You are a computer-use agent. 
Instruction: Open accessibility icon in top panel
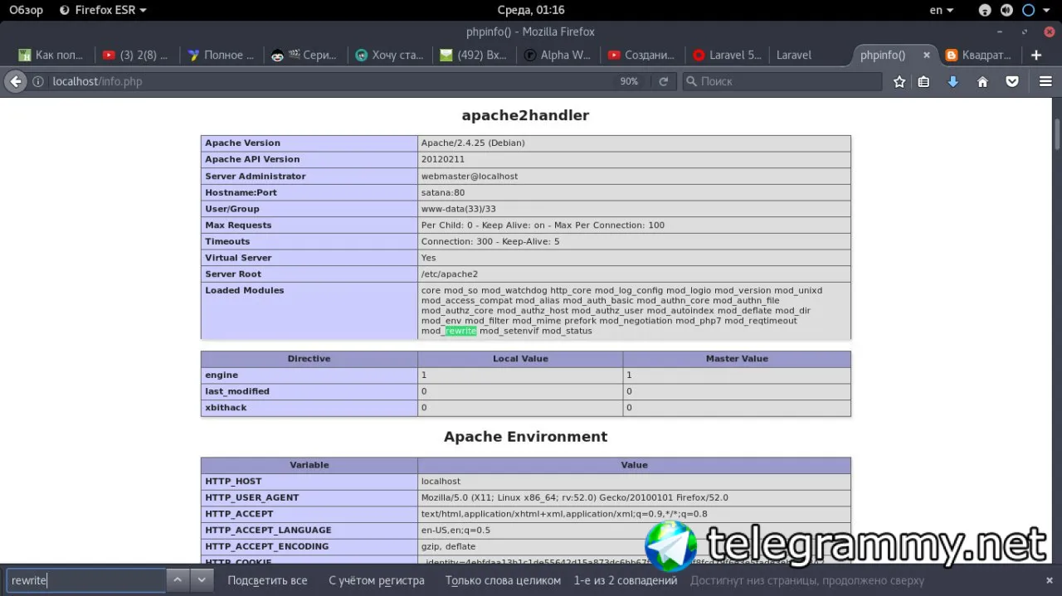tap(985, 10)
